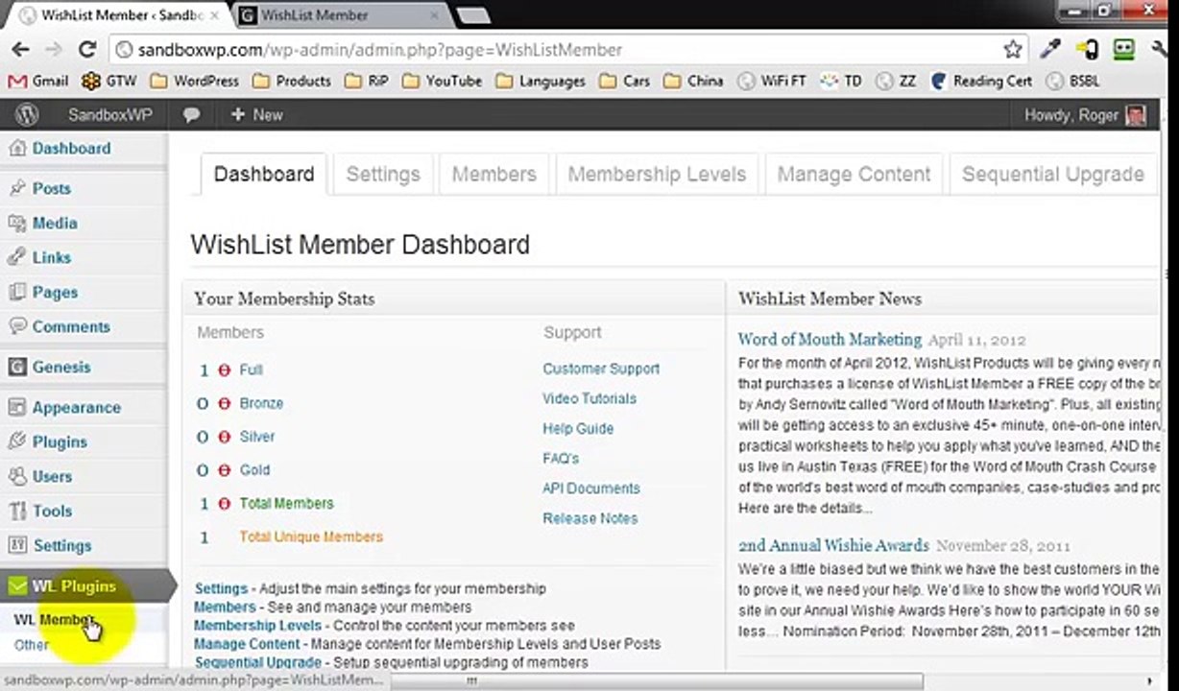Click the red icon beside Bronze
The height and width of the screenshot is (691, 1179).
225,404
